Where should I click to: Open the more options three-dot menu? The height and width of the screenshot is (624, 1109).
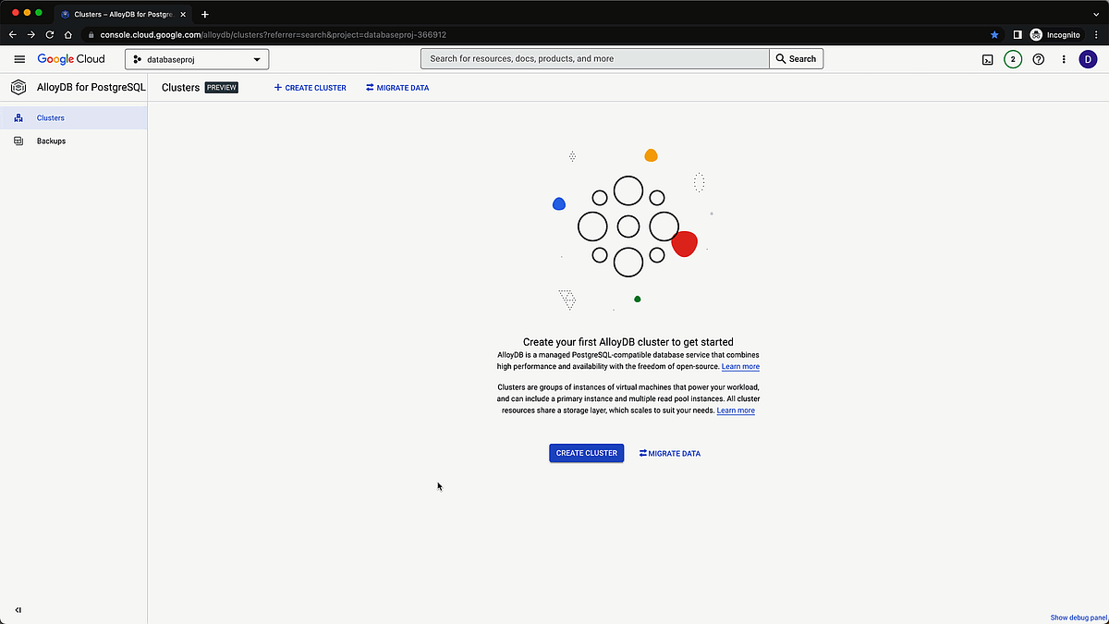pyautogui.click(x=1063, y=58)
